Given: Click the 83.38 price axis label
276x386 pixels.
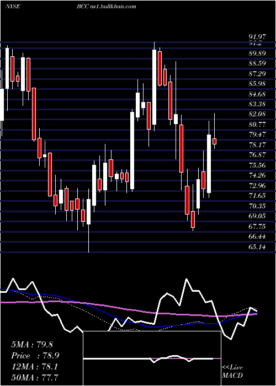Looking at the screenshot, I should tap(257, 104).
